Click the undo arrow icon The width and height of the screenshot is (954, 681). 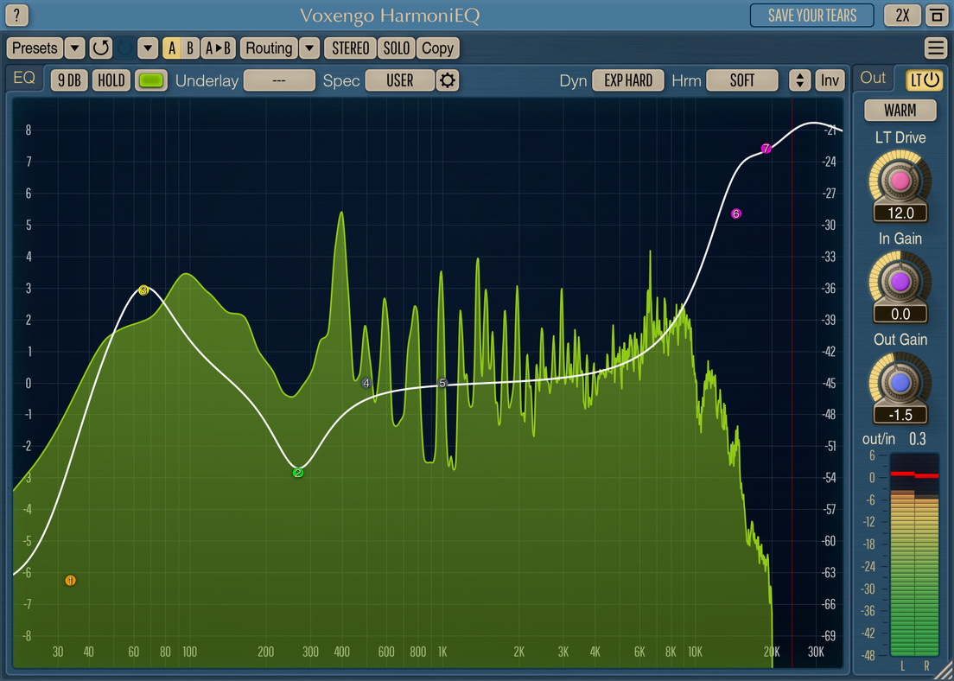pos(101,48)
